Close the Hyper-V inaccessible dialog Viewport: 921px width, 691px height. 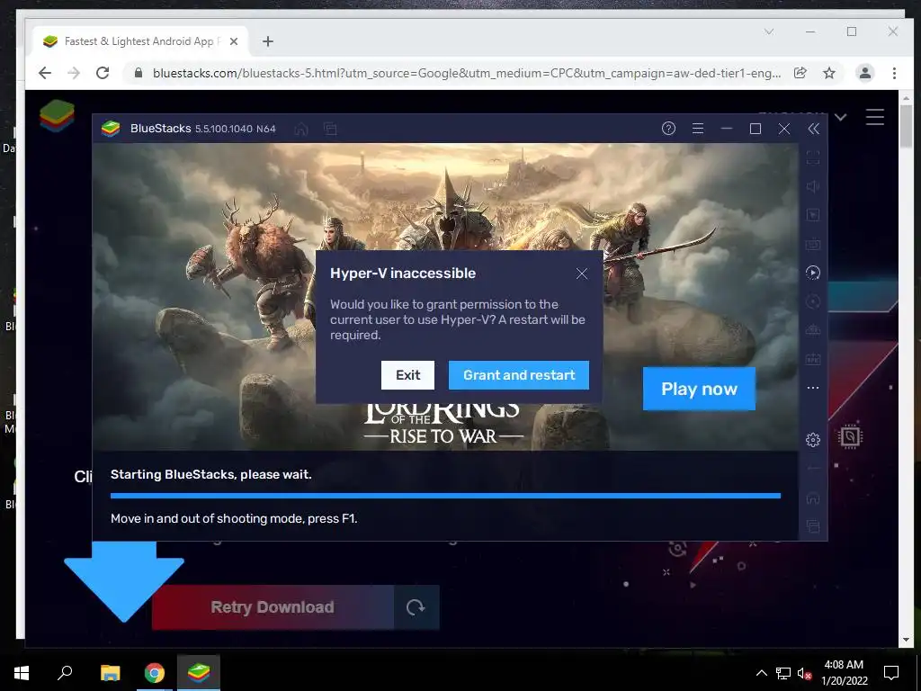click(582, 274)
